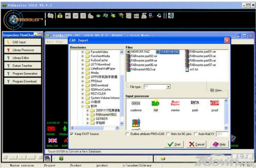Enable Outline attribute PINS+CAD checkbox

click(127, 134)
